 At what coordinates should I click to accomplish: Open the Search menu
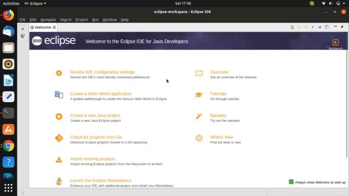tap(65, 20)
